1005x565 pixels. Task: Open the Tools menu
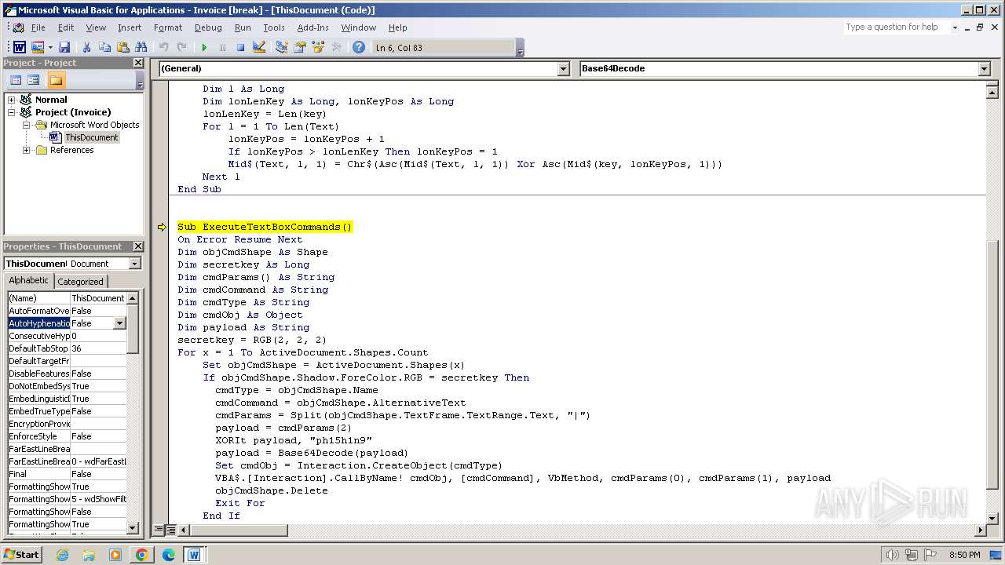(274, 27)
